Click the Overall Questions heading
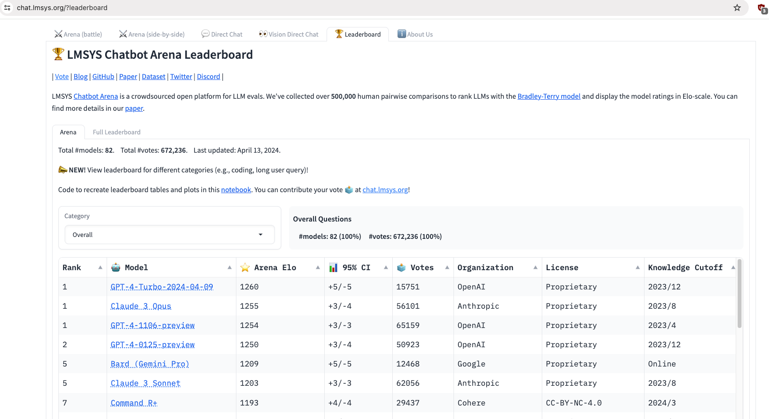This screenshot has width=769, height=419. (x=322, y=219)
